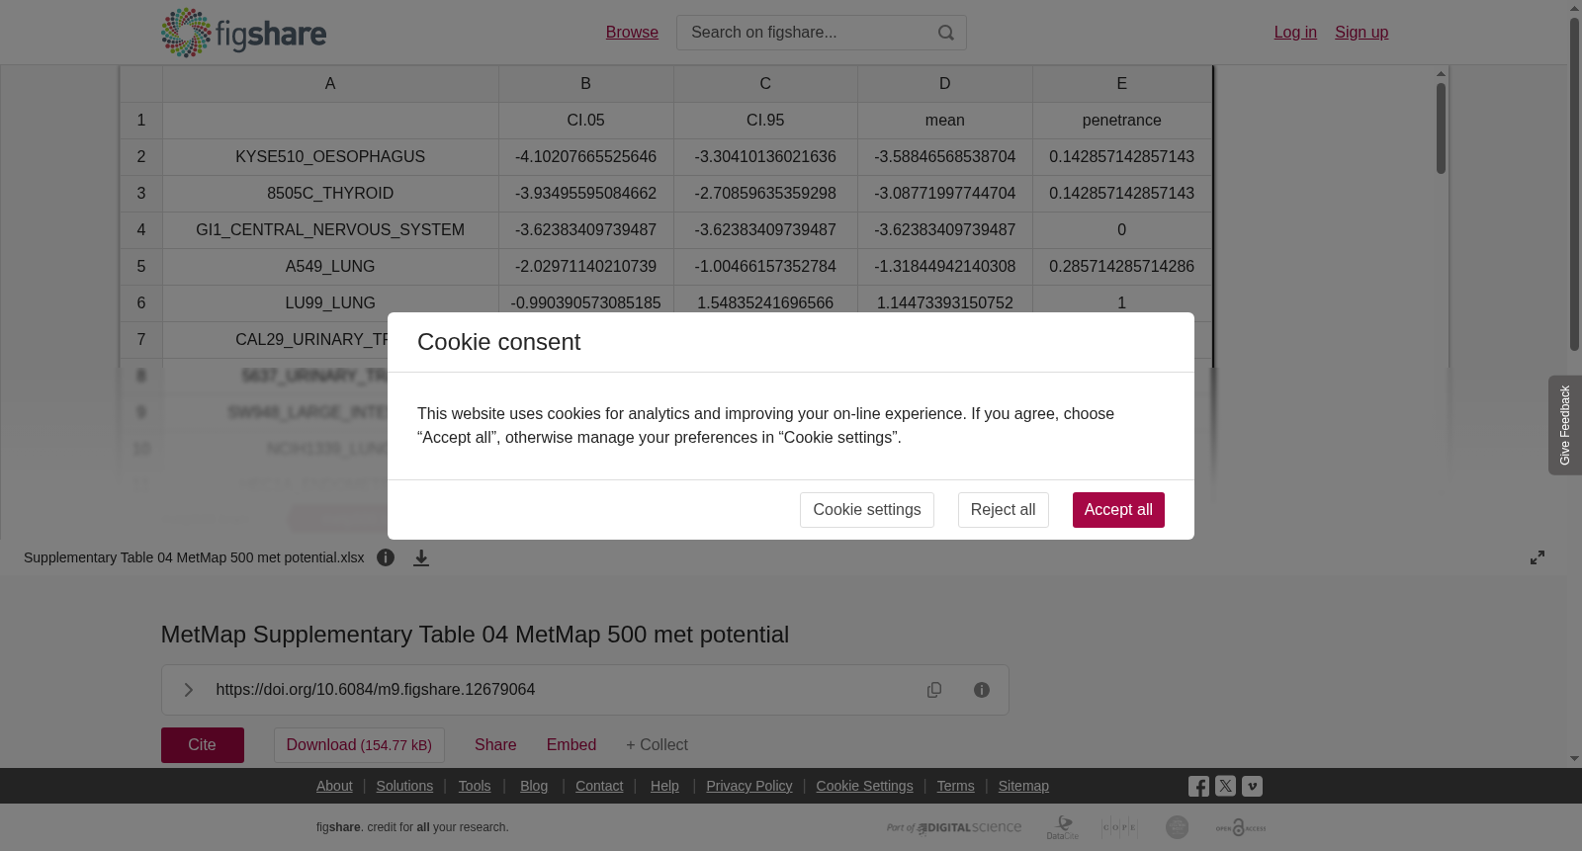Click Browse in the header
The height and width of the screenshot is (851, 1582).
(632, 33)
